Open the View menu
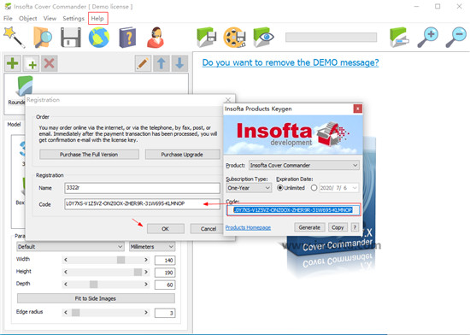470x335 pixels. [50, 18]
